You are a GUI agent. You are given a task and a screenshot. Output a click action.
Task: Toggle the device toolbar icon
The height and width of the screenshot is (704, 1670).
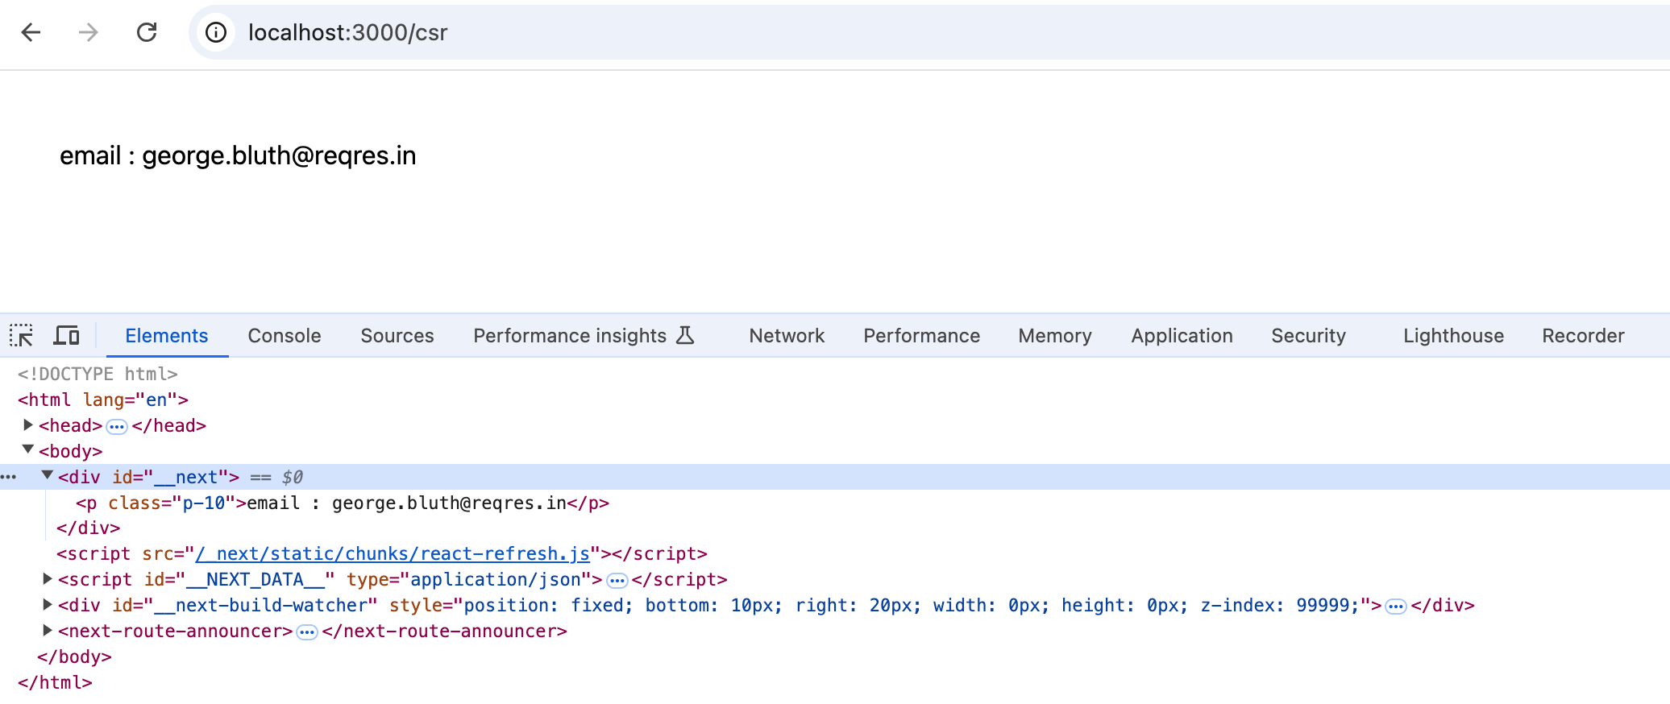click(x=66, y=336)
